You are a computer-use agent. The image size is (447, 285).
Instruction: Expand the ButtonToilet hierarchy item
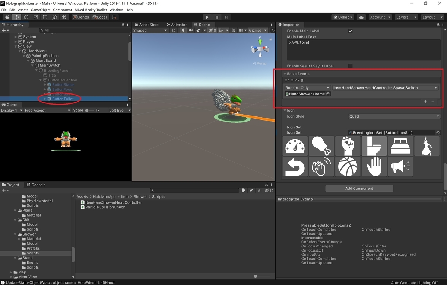click(x=45, y=99)
